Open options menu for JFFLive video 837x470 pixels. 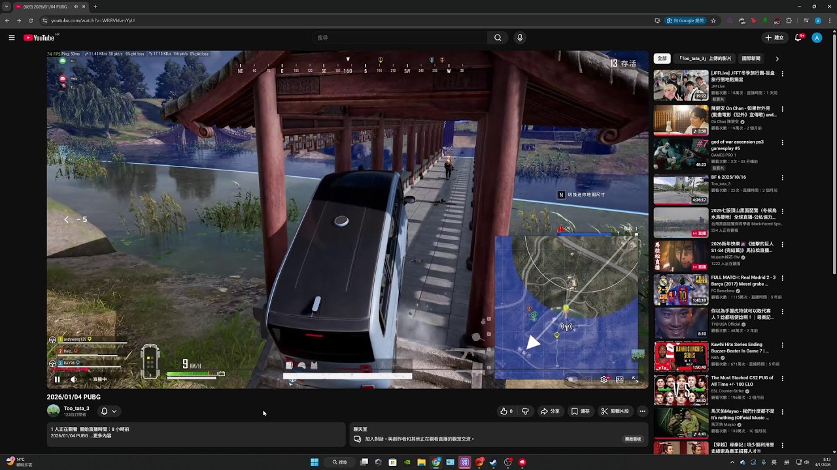[x=782, y=74]
